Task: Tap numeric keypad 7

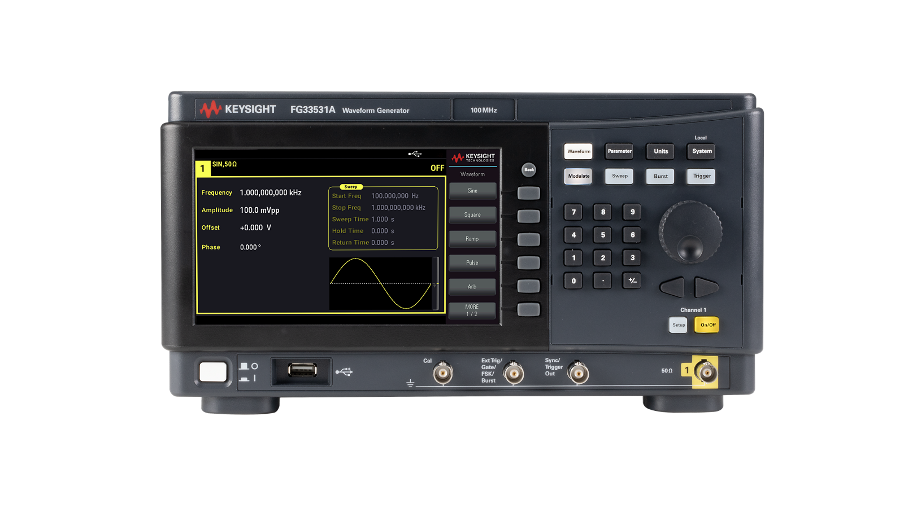Action: [x=573, y=212]
